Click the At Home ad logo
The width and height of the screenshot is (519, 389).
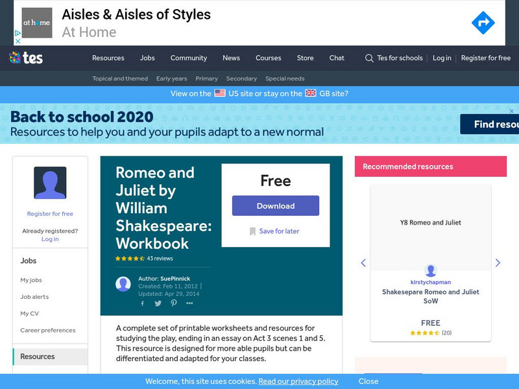pyautogui.click(x=37, y=23)
